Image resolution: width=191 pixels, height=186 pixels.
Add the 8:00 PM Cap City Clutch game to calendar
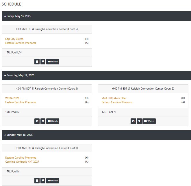click(x=37, y=62)
